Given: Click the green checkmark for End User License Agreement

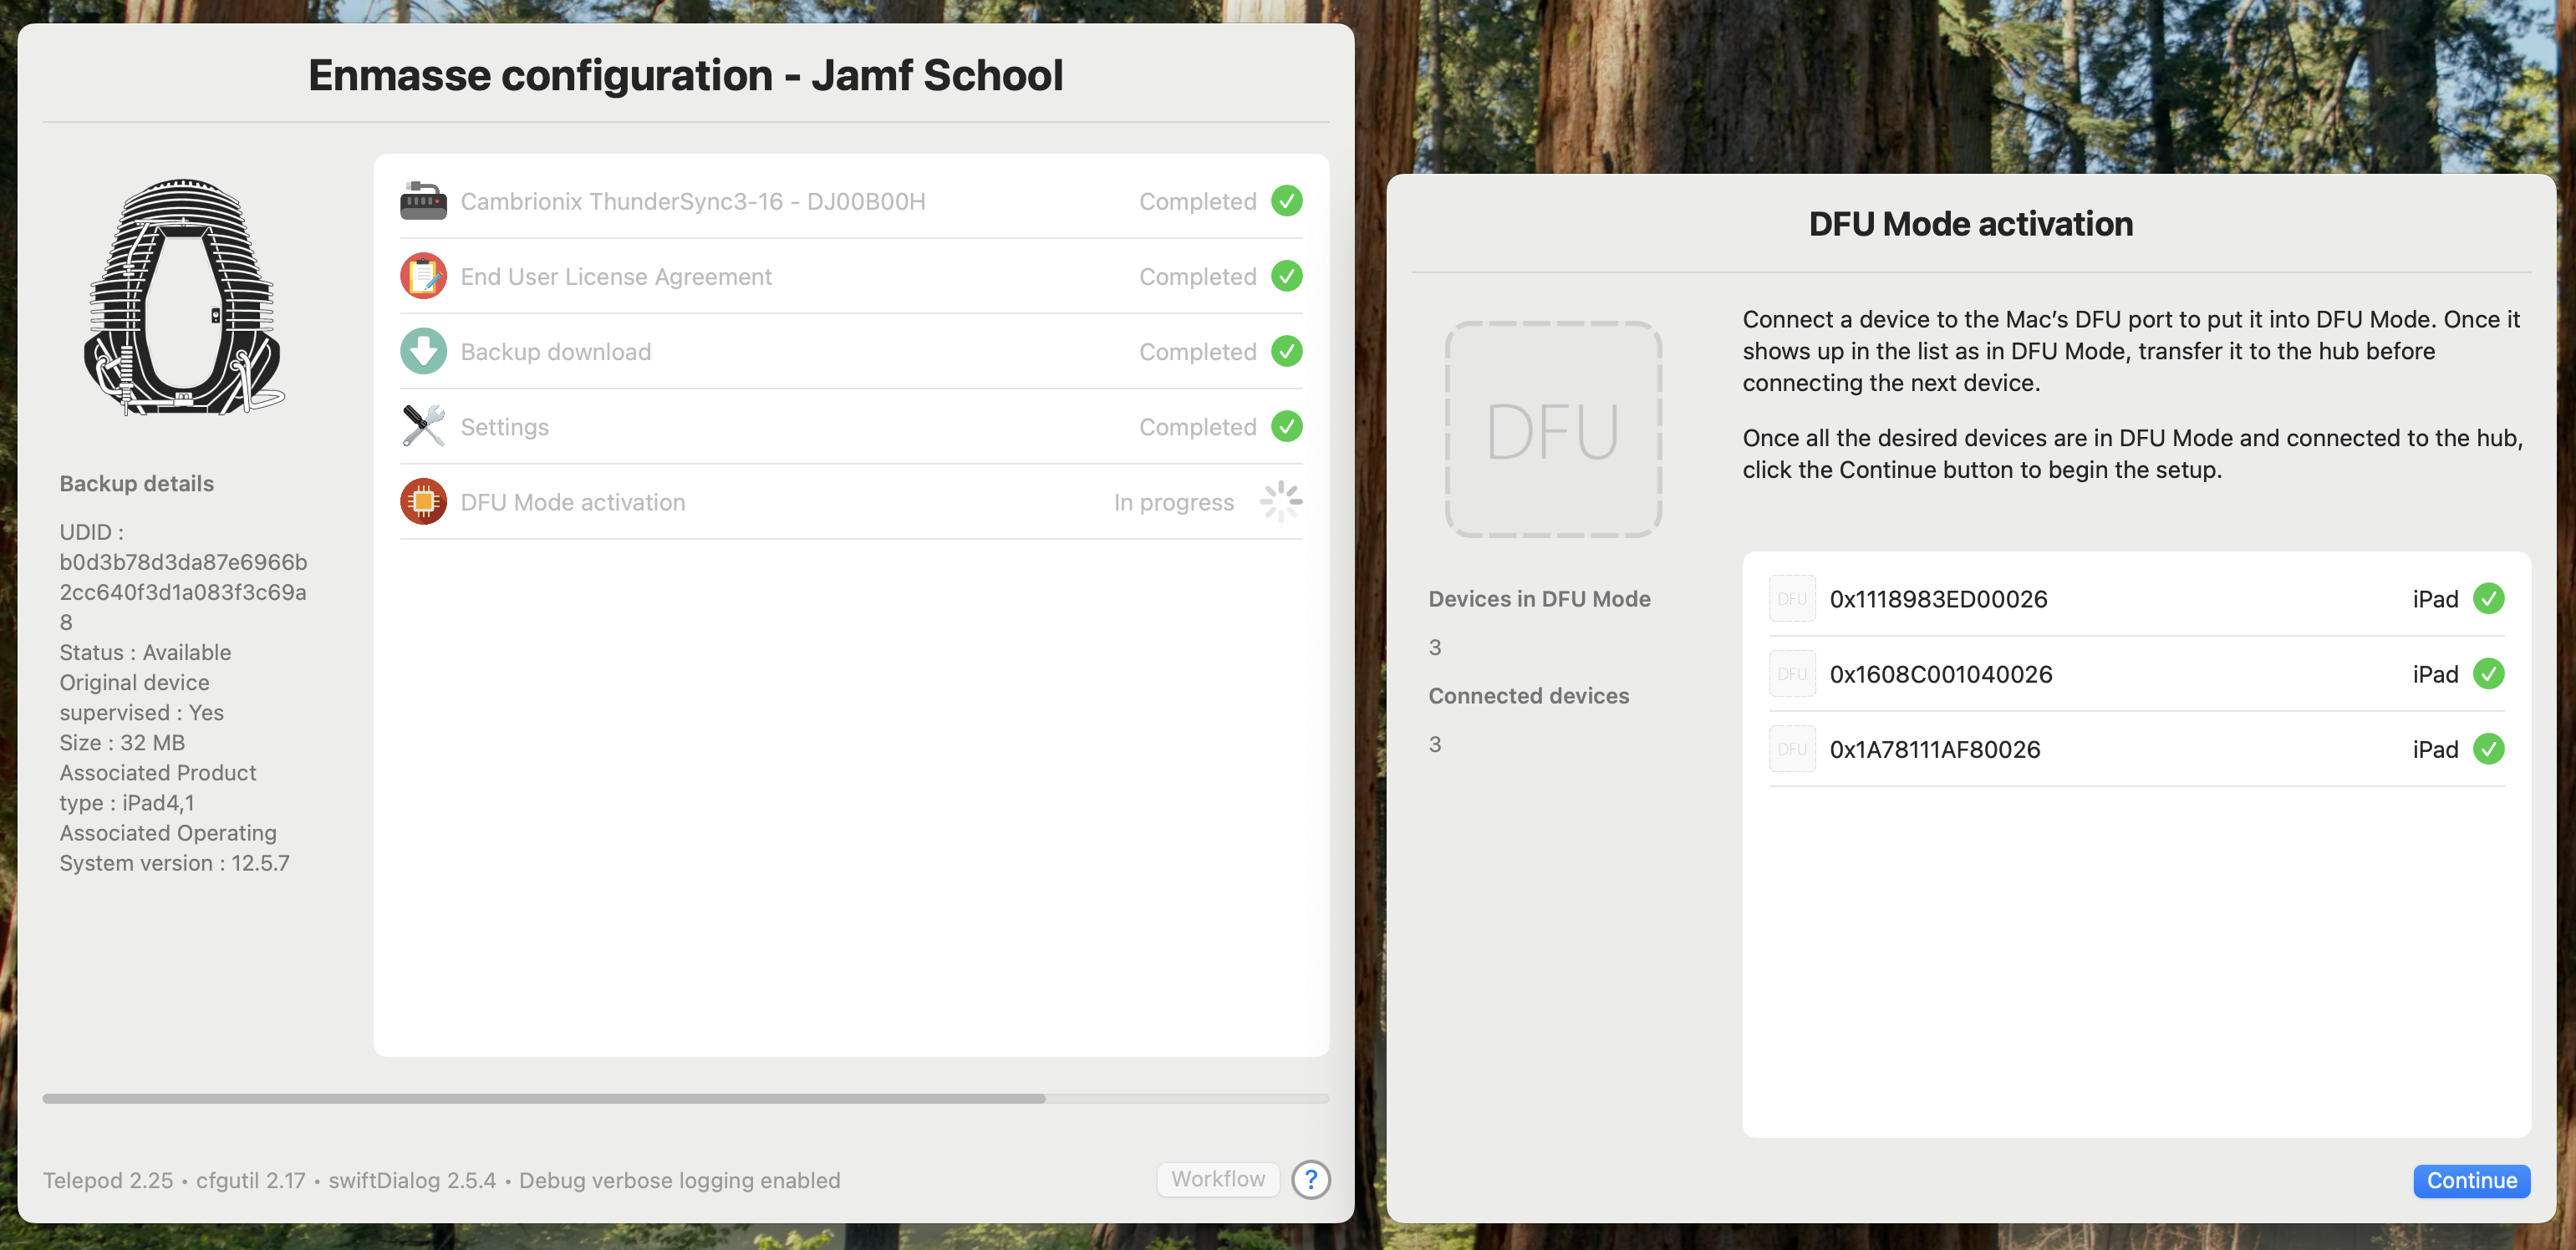Looking at the screenshot, I should (1286, 276).
